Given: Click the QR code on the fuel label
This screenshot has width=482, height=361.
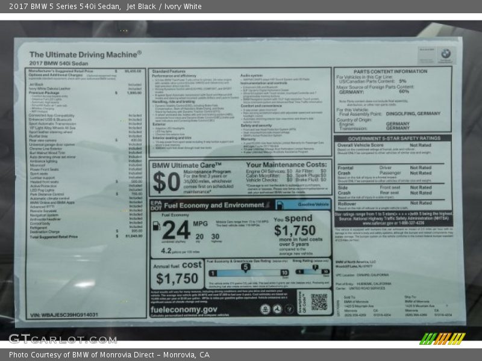Looking at the screenshot, I should click(x=319, y=302).
